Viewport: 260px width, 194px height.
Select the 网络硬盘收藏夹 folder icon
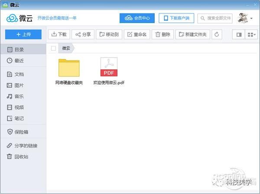click(x=69, y=68)
